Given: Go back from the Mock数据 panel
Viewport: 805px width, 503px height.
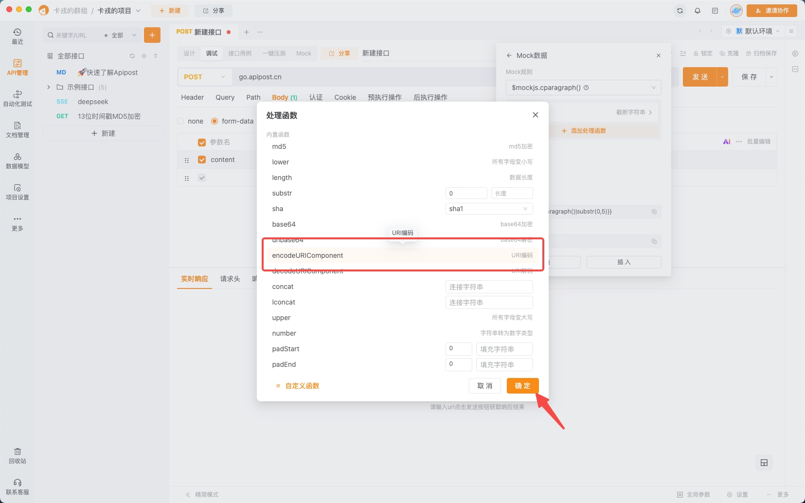Looking at the screenshot, I should [509, 55].
